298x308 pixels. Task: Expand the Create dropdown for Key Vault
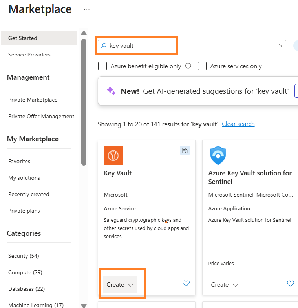click(x=120, y=285)
